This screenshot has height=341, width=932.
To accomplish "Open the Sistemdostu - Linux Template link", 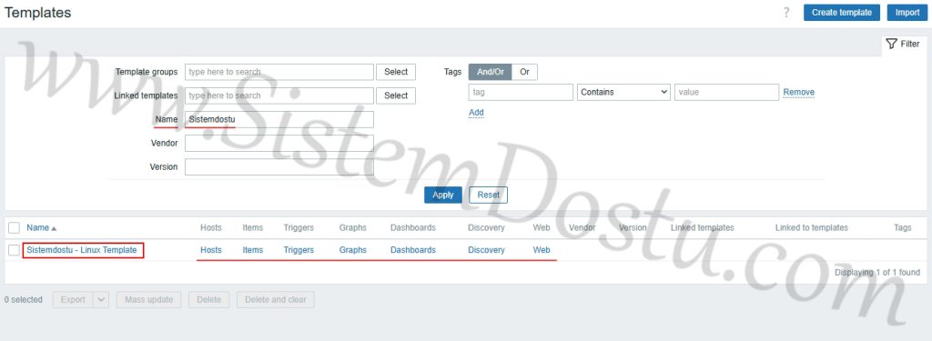I will point(82,250).
